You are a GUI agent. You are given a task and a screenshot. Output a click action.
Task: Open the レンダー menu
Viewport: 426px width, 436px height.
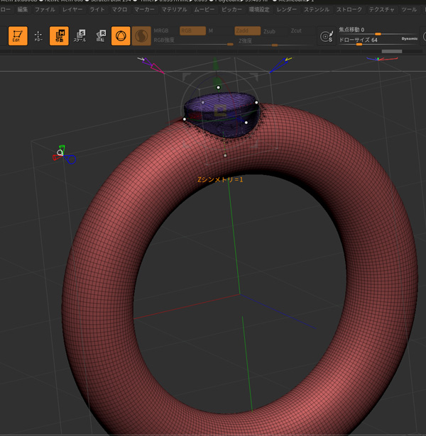pyautogui.click(x=287, y=10)
